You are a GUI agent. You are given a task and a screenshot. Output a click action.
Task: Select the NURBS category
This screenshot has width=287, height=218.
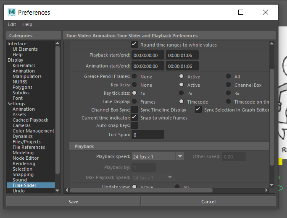coord(20,82)
